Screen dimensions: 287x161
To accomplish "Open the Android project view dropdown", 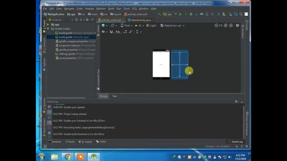I will coord(61,20).
